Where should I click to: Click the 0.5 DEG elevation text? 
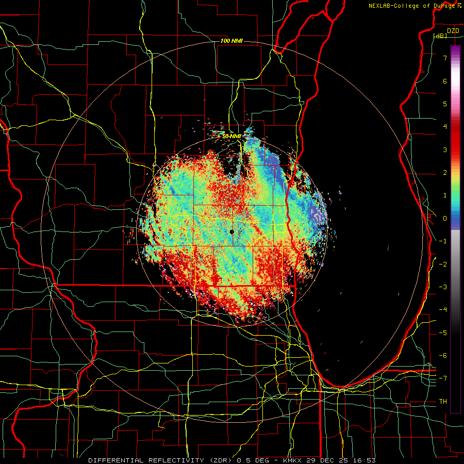(254, 460)
